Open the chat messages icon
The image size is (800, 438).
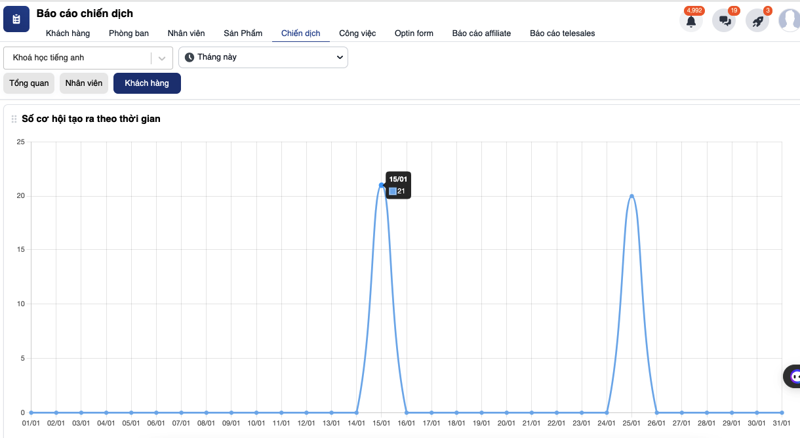pos(725,21)
